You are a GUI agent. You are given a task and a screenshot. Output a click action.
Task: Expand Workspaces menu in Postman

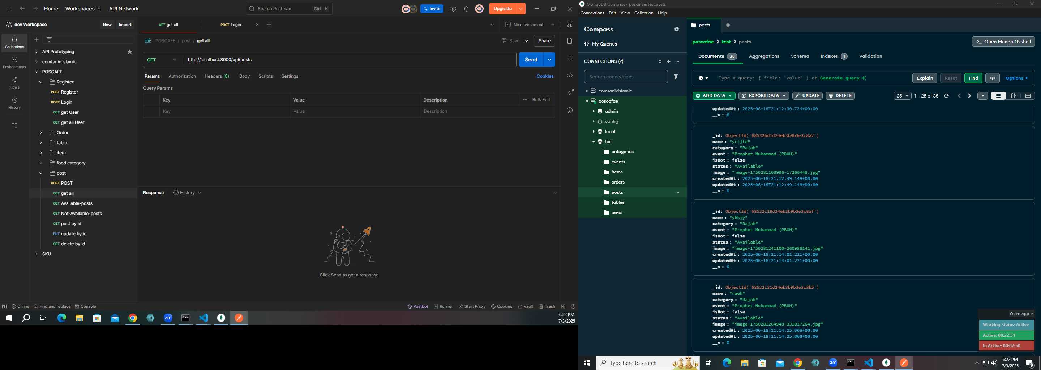pyautogui.click(x=83, y=9)
